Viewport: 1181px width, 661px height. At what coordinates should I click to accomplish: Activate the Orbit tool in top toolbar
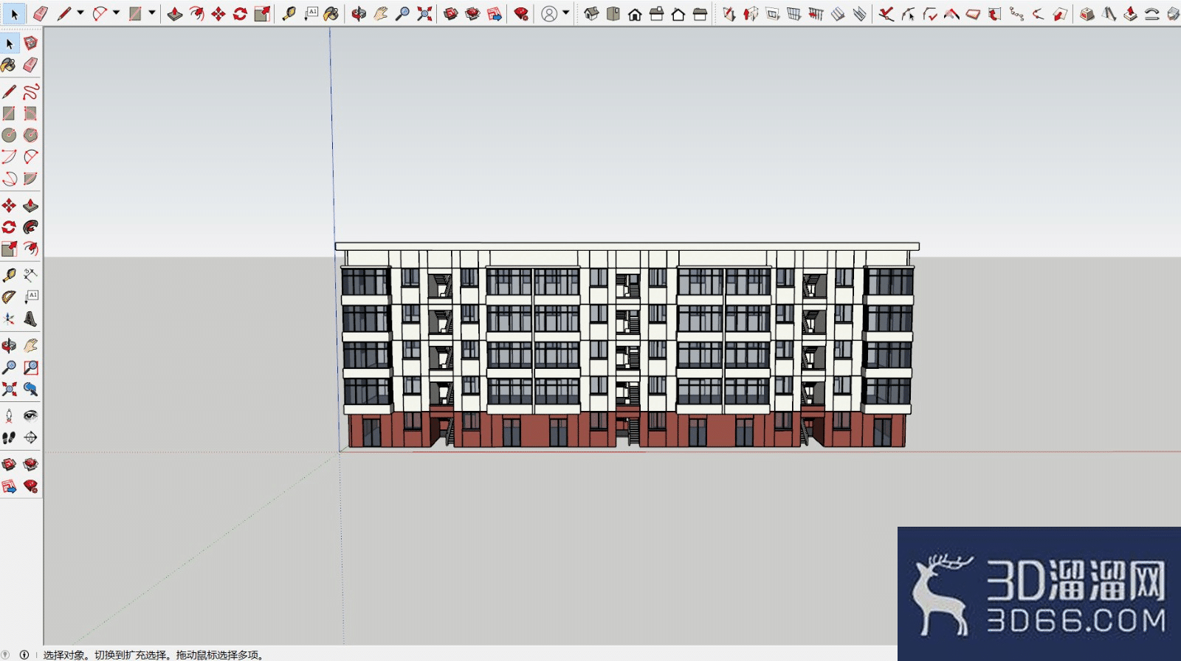pyautogui.click(x=359, y=13)
